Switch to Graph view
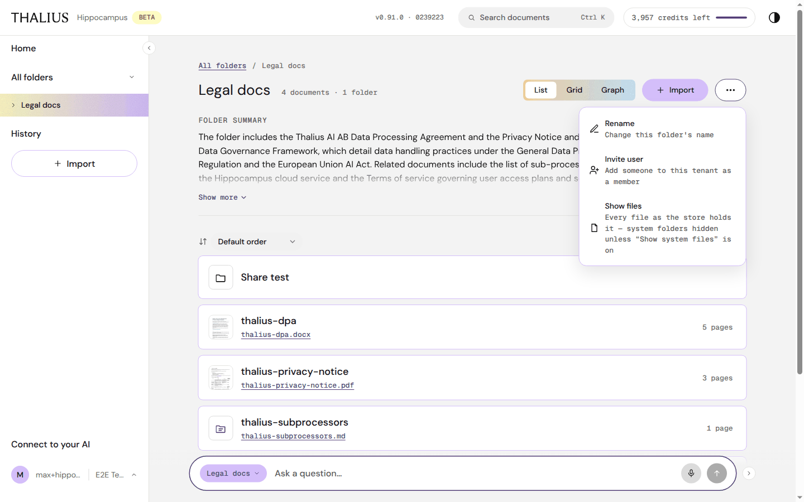804x502 pixels. [612, 90]
